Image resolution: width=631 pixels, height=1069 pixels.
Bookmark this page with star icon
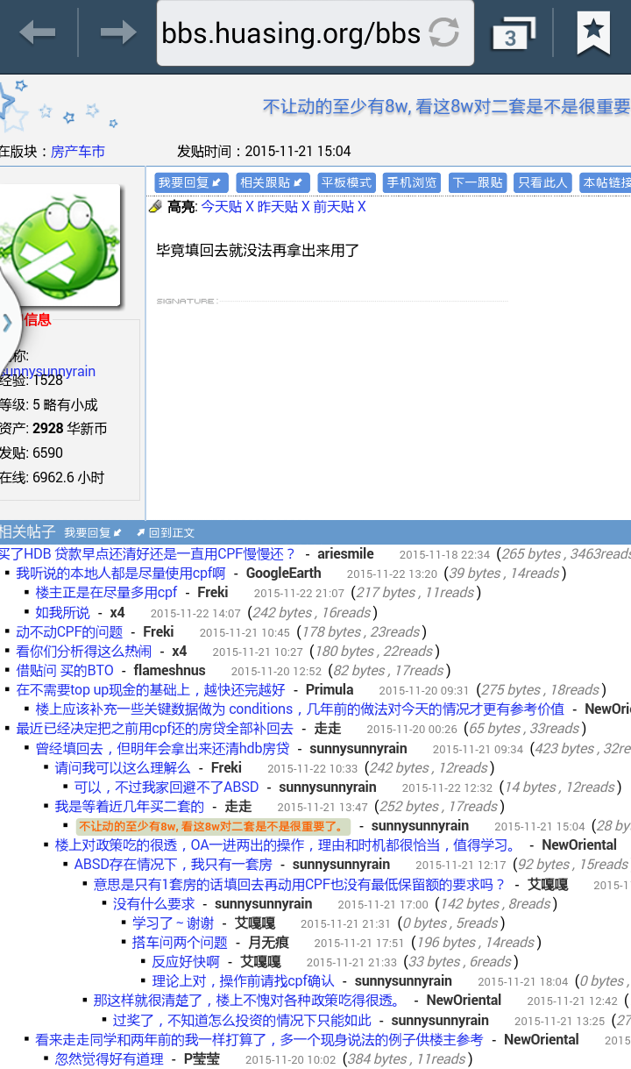click(x=593, y=33)
